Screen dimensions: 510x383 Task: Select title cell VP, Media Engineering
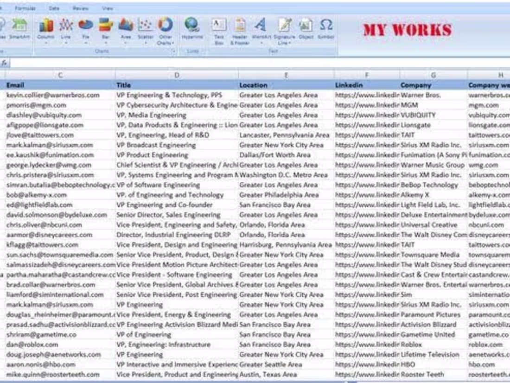177,115
